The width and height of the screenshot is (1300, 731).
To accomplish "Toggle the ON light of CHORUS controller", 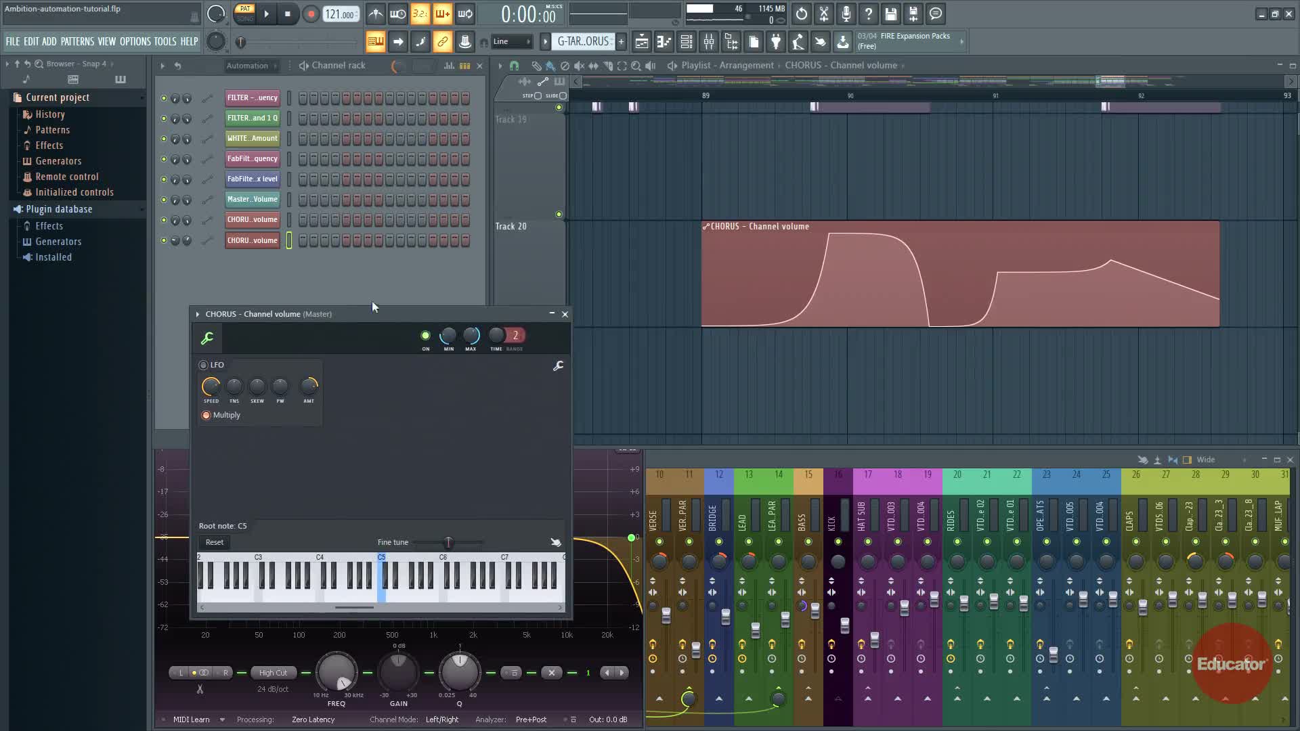I will [x=425, y=336].
